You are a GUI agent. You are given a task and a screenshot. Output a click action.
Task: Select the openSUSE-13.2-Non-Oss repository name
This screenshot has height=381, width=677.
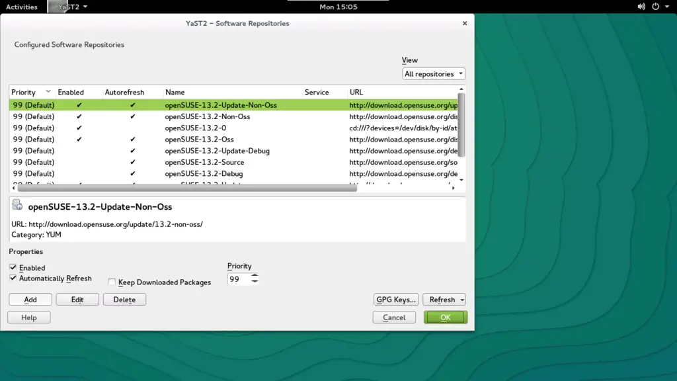pos(207,116)
